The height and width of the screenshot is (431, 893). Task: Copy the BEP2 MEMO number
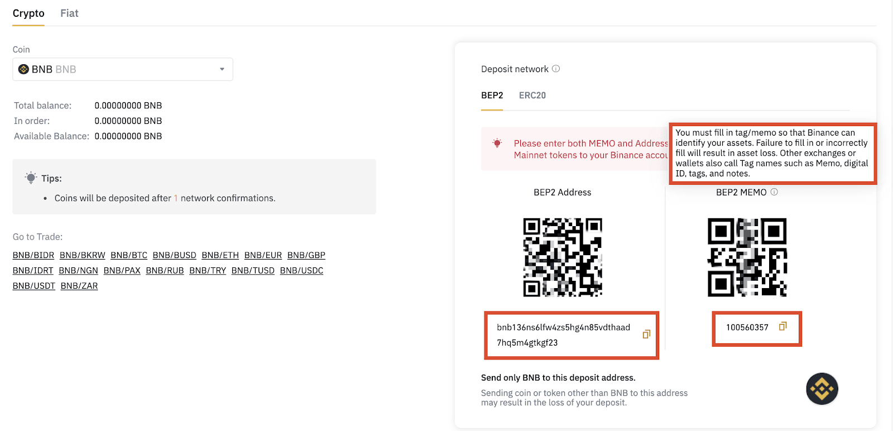coord(783,326)
